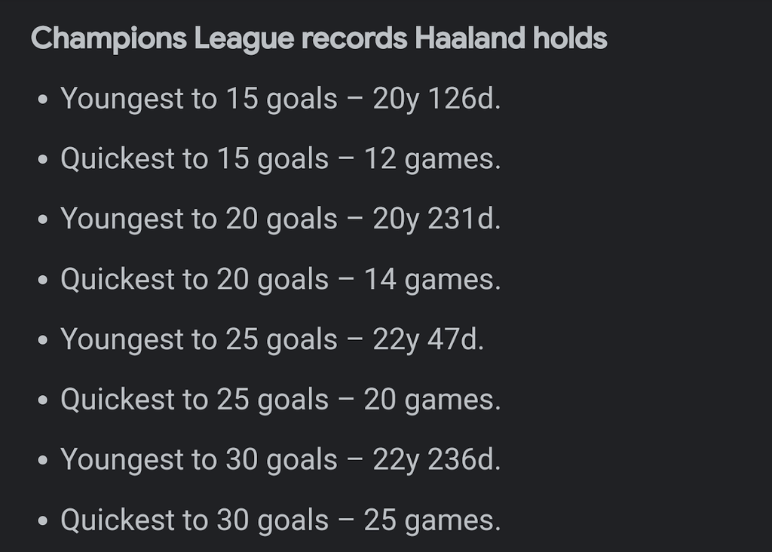The image size is (772, 552).
Task: Click the '20y 126d' age value
Action: (436, 99)
